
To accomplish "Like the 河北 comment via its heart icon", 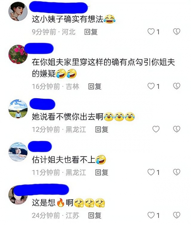I will [x=151, y=32].
